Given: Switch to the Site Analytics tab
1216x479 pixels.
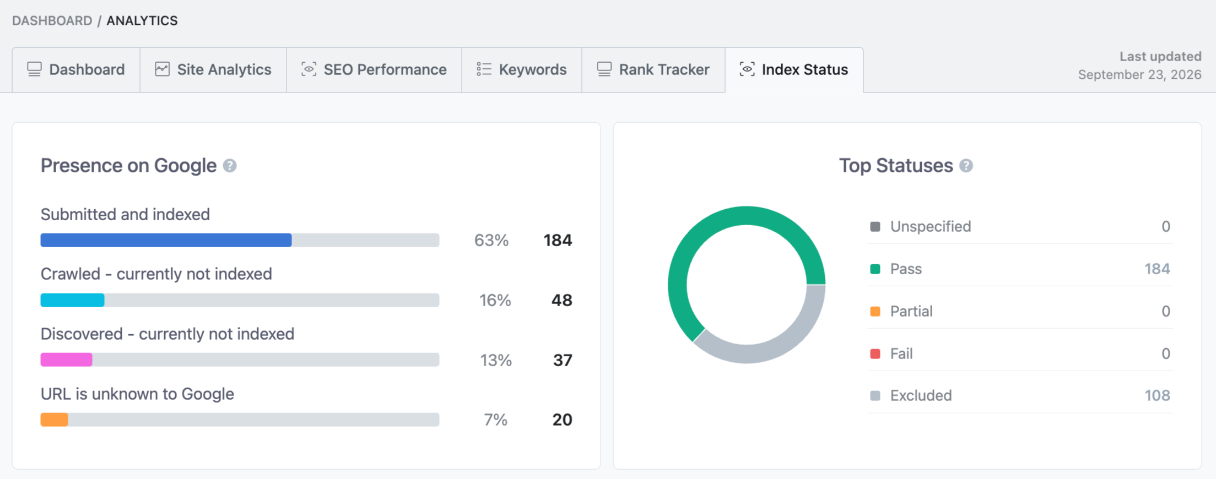Looking at the screenshot, I should [x=213, y=70].
